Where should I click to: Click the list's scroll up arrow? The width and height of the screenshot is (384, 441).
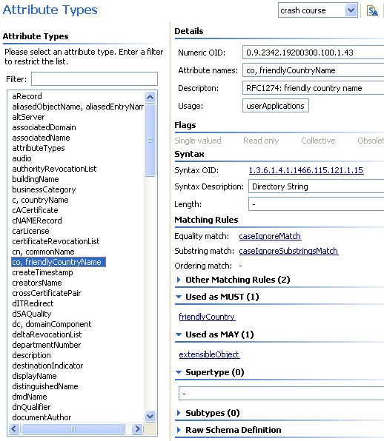150,98
